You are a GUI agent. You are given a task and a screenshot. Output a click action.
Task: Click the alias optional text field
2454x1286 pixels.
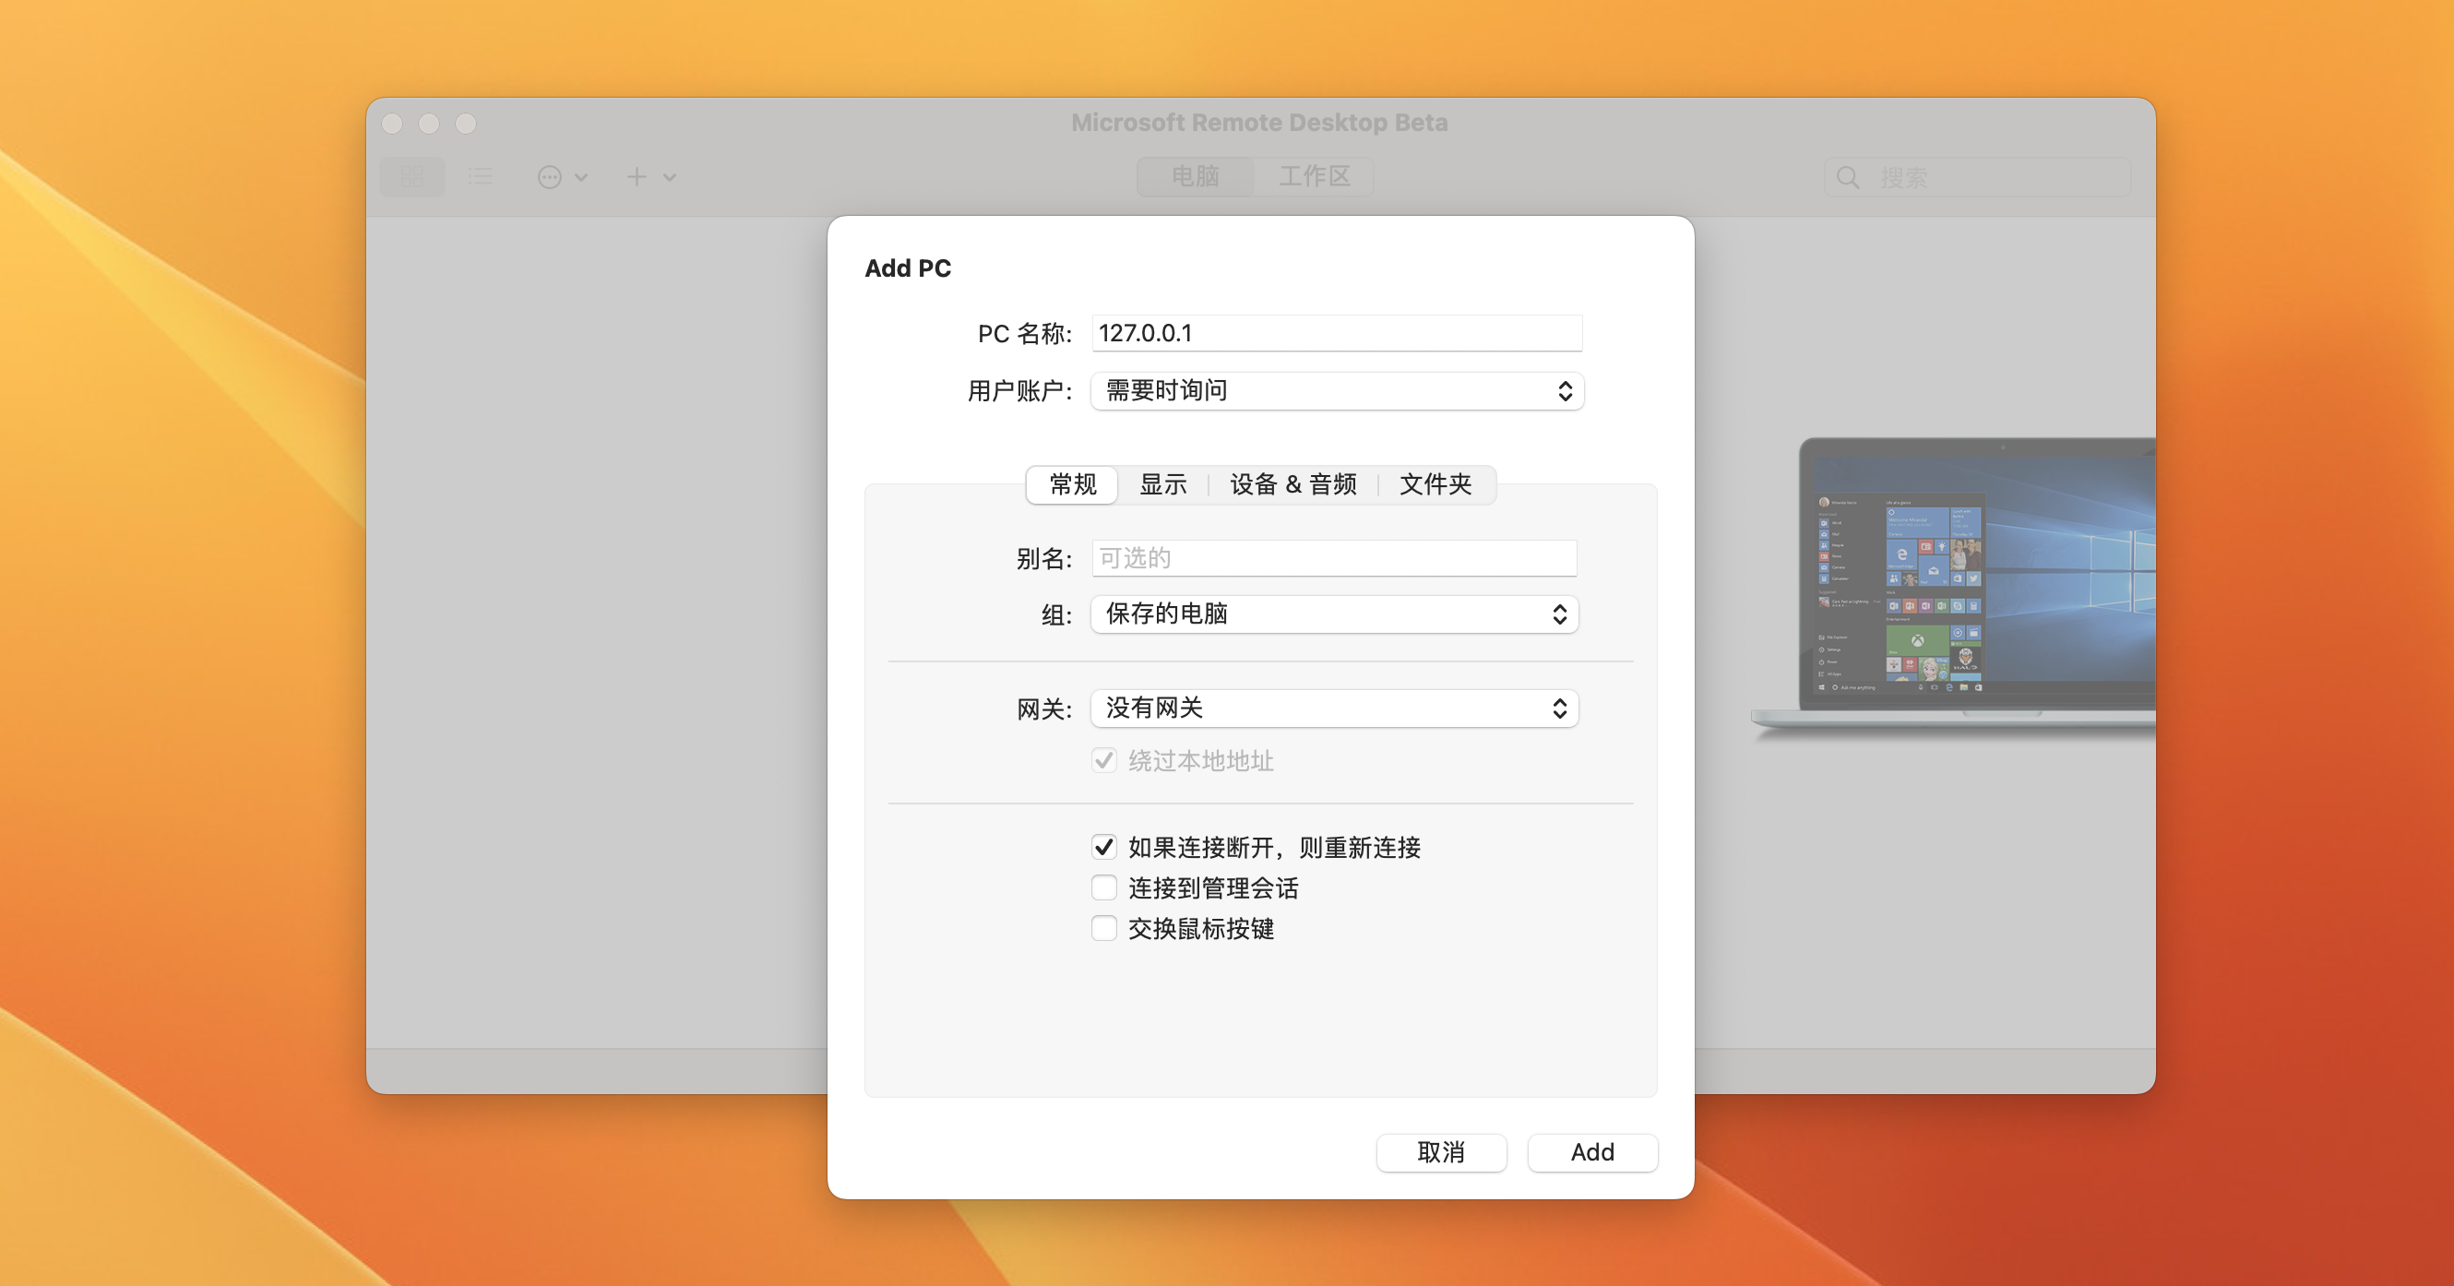tap(1334, 558)
